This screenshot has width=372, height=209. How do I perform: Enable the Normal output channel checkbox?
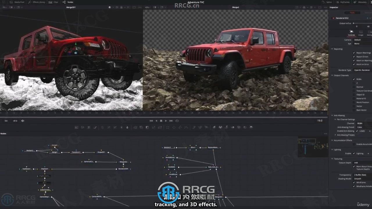[354, 87]
